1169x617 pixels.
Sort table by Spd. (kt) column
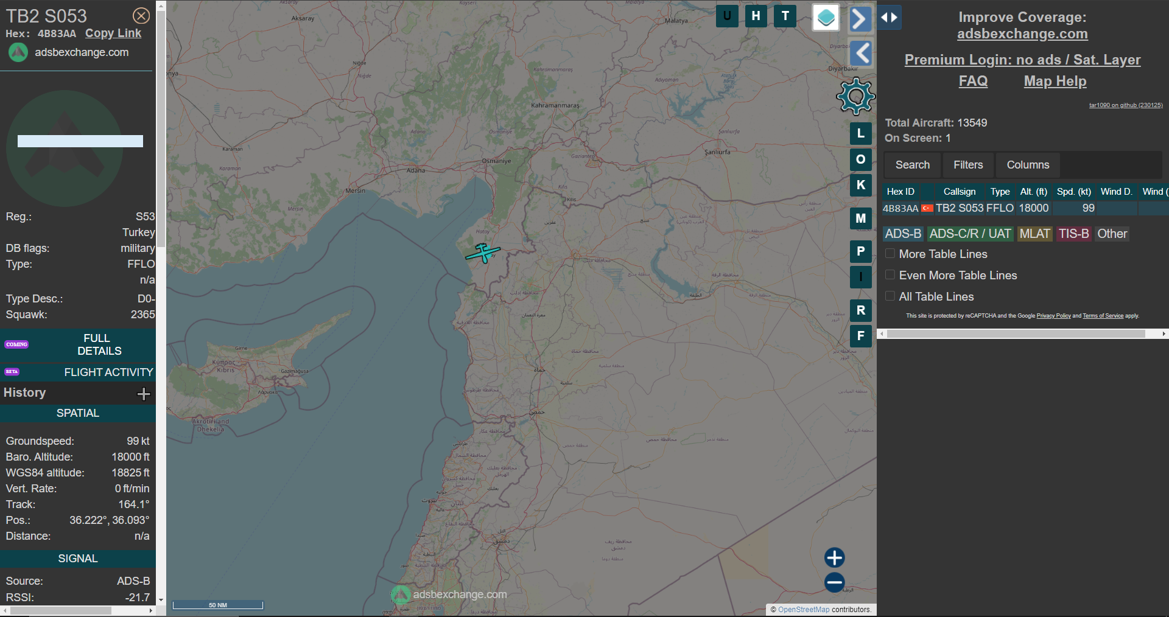[1074, 192]
